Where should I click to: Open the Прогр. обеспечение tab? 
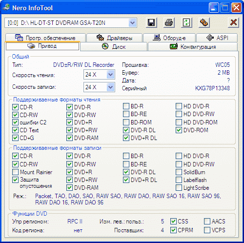(45, 38)
